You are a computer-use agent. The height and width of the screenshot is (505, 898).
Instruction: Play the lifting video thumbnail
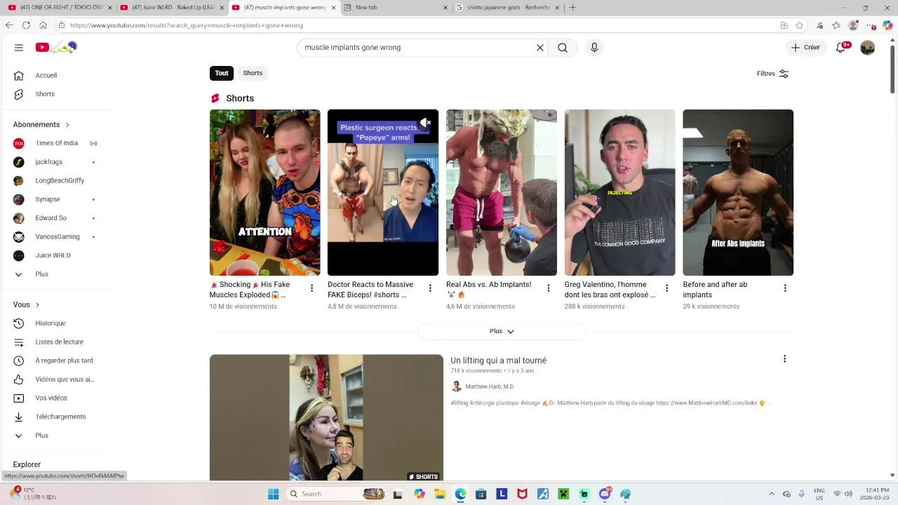click(326, 417)
